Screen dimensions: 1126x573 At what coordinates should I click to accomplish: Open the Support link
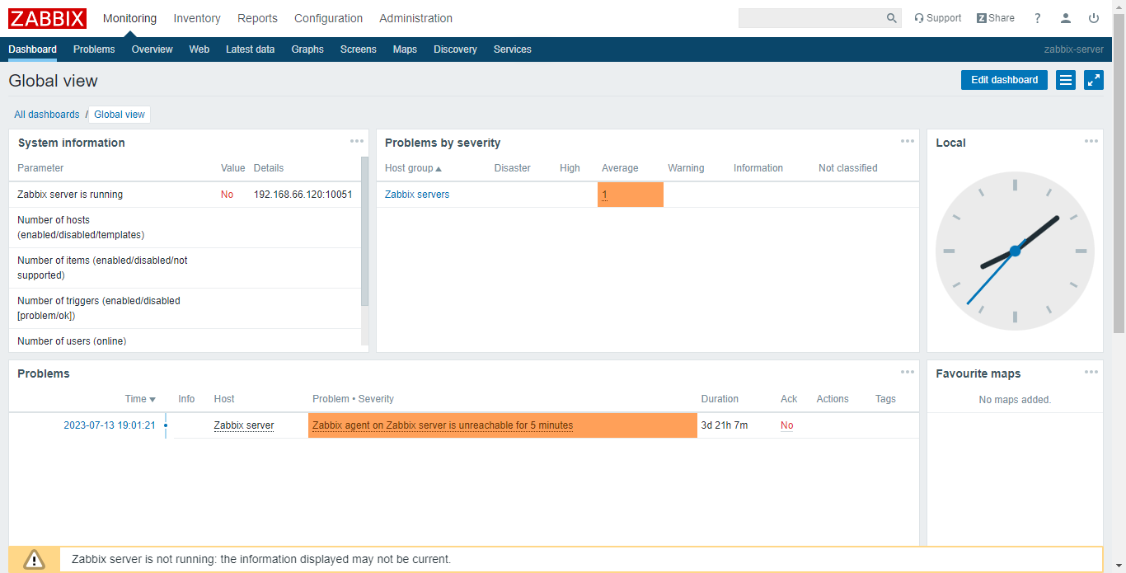(x=937, y=18)
